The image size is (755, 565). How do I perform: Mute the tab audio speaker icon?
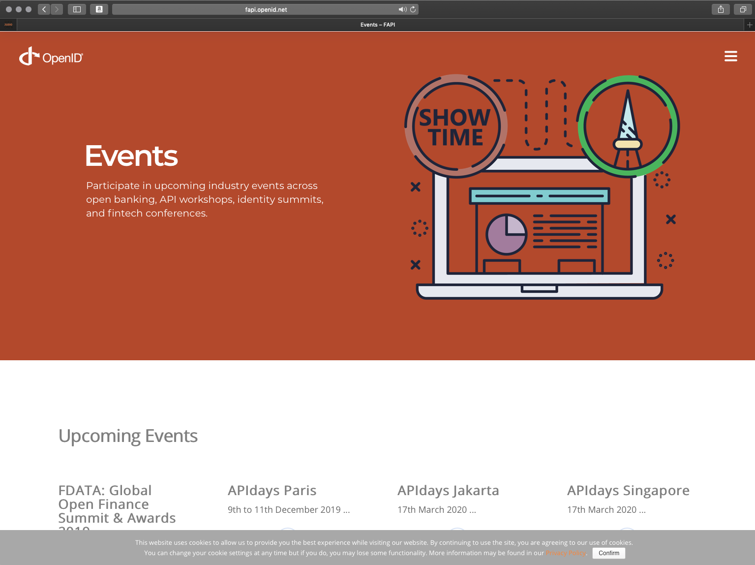point(402,9)
